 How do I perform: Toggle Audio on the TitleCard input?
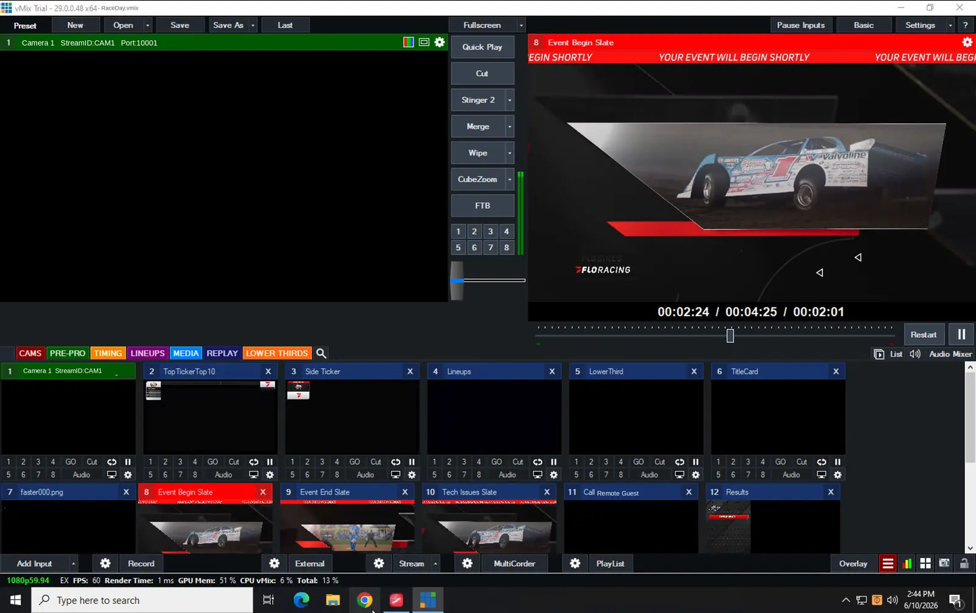[x=791, y=475]
